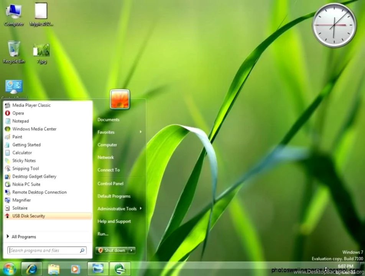Click the Remote Desktop Connection text label
365x276 pixels.
click(39, 192)
